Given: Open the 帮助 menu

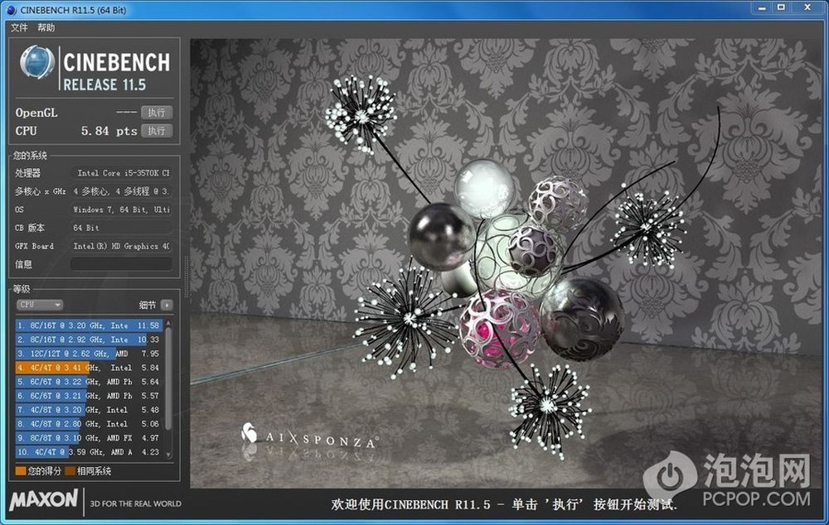Looking at the screenshot, I should tap(46, 27).
